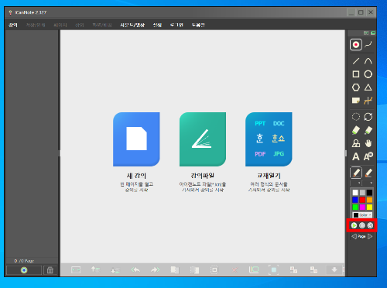Click the select-all dashed square icon

pos(214,270)
